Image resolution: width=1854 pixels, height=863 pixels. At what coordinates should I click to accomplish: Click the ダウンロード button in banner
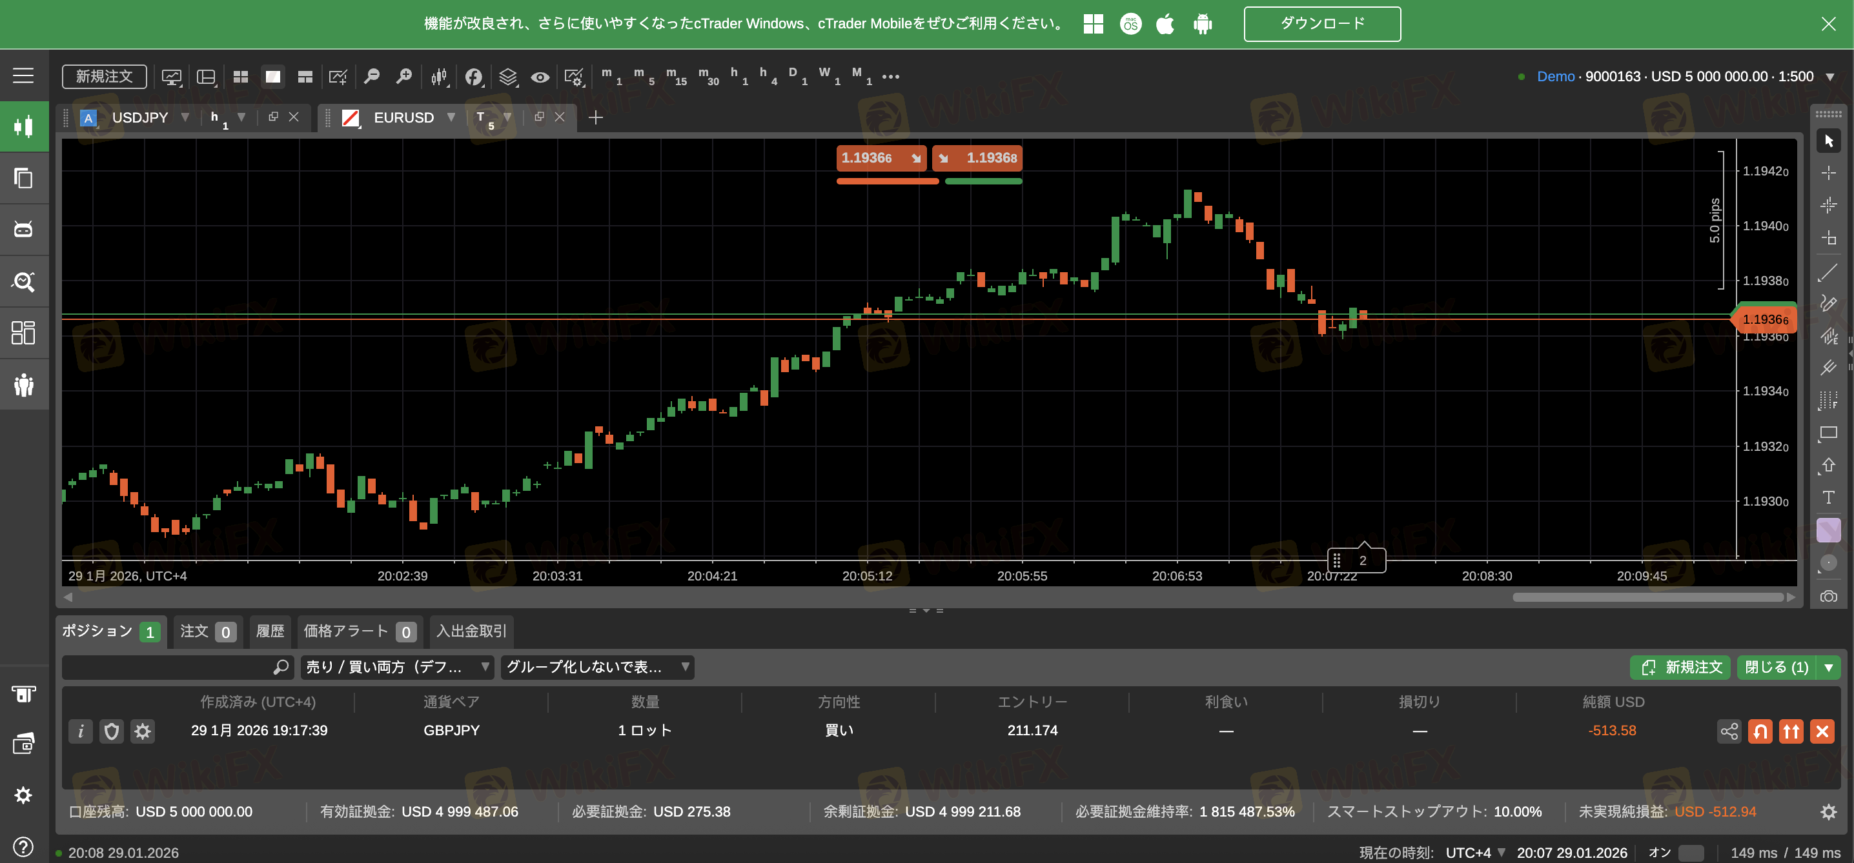pos(1321,24)
